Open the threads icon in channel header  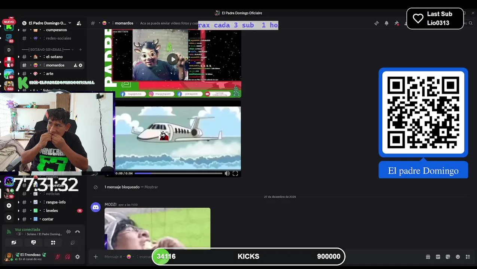click(x=376, y=23)
